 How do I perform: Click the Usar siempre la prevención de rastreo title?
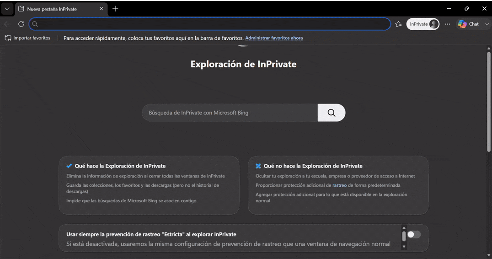point(151,234)
